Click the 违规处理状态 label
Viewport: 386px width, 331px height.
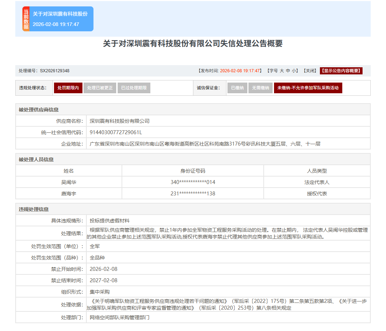33,88
